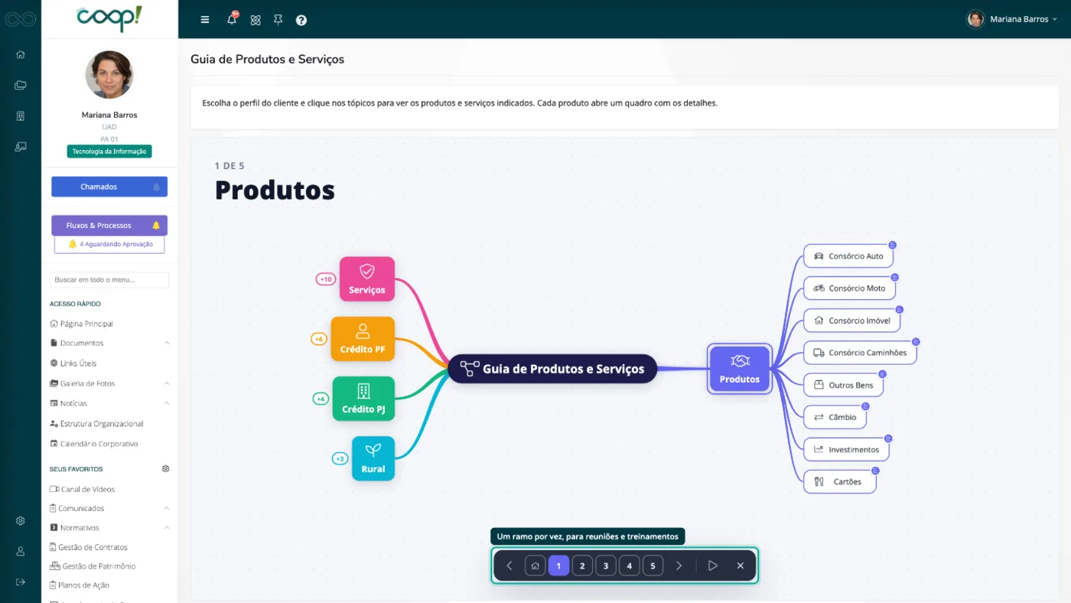Jump to presentation step 4

point(630,566)
